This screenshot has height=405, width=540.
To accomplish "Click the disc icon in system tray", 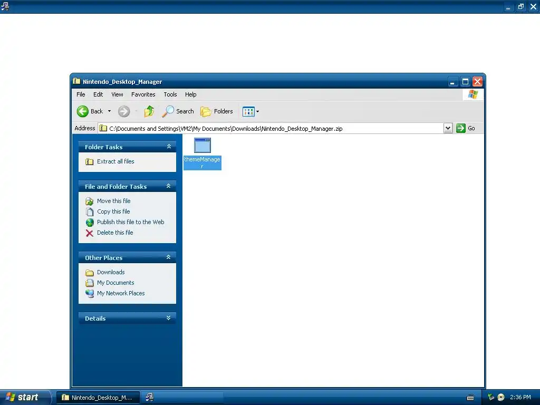I will pyautogui.click(x=501, y=398).
